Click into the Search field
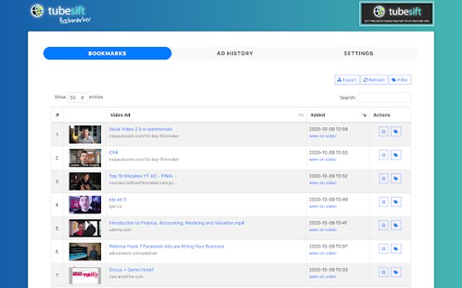 (x=384, y=97)
